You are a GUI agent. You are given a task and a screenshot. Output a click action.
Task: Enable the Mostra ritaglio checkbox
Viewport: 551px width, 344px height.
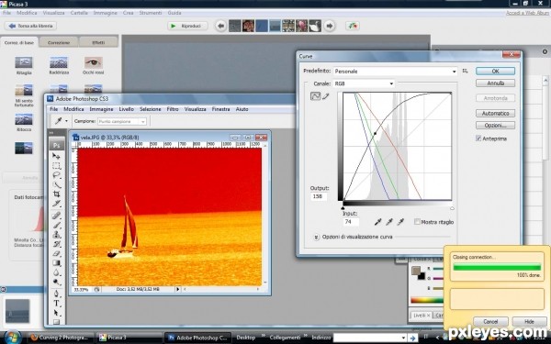(x=417, y=222)
